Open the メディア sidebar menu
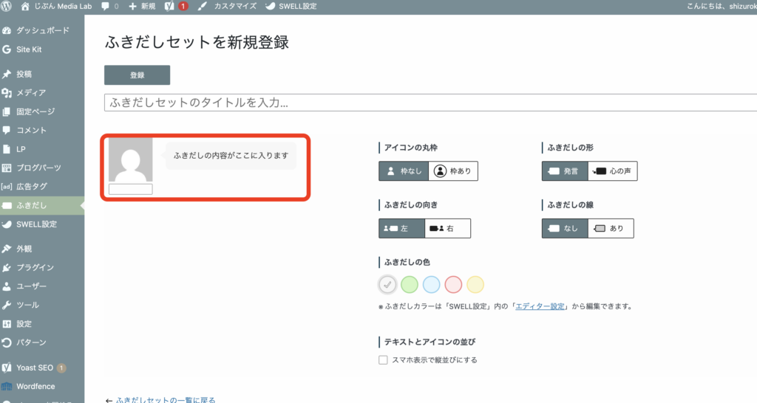Screen dimensions: 757x403 point(31,93)
